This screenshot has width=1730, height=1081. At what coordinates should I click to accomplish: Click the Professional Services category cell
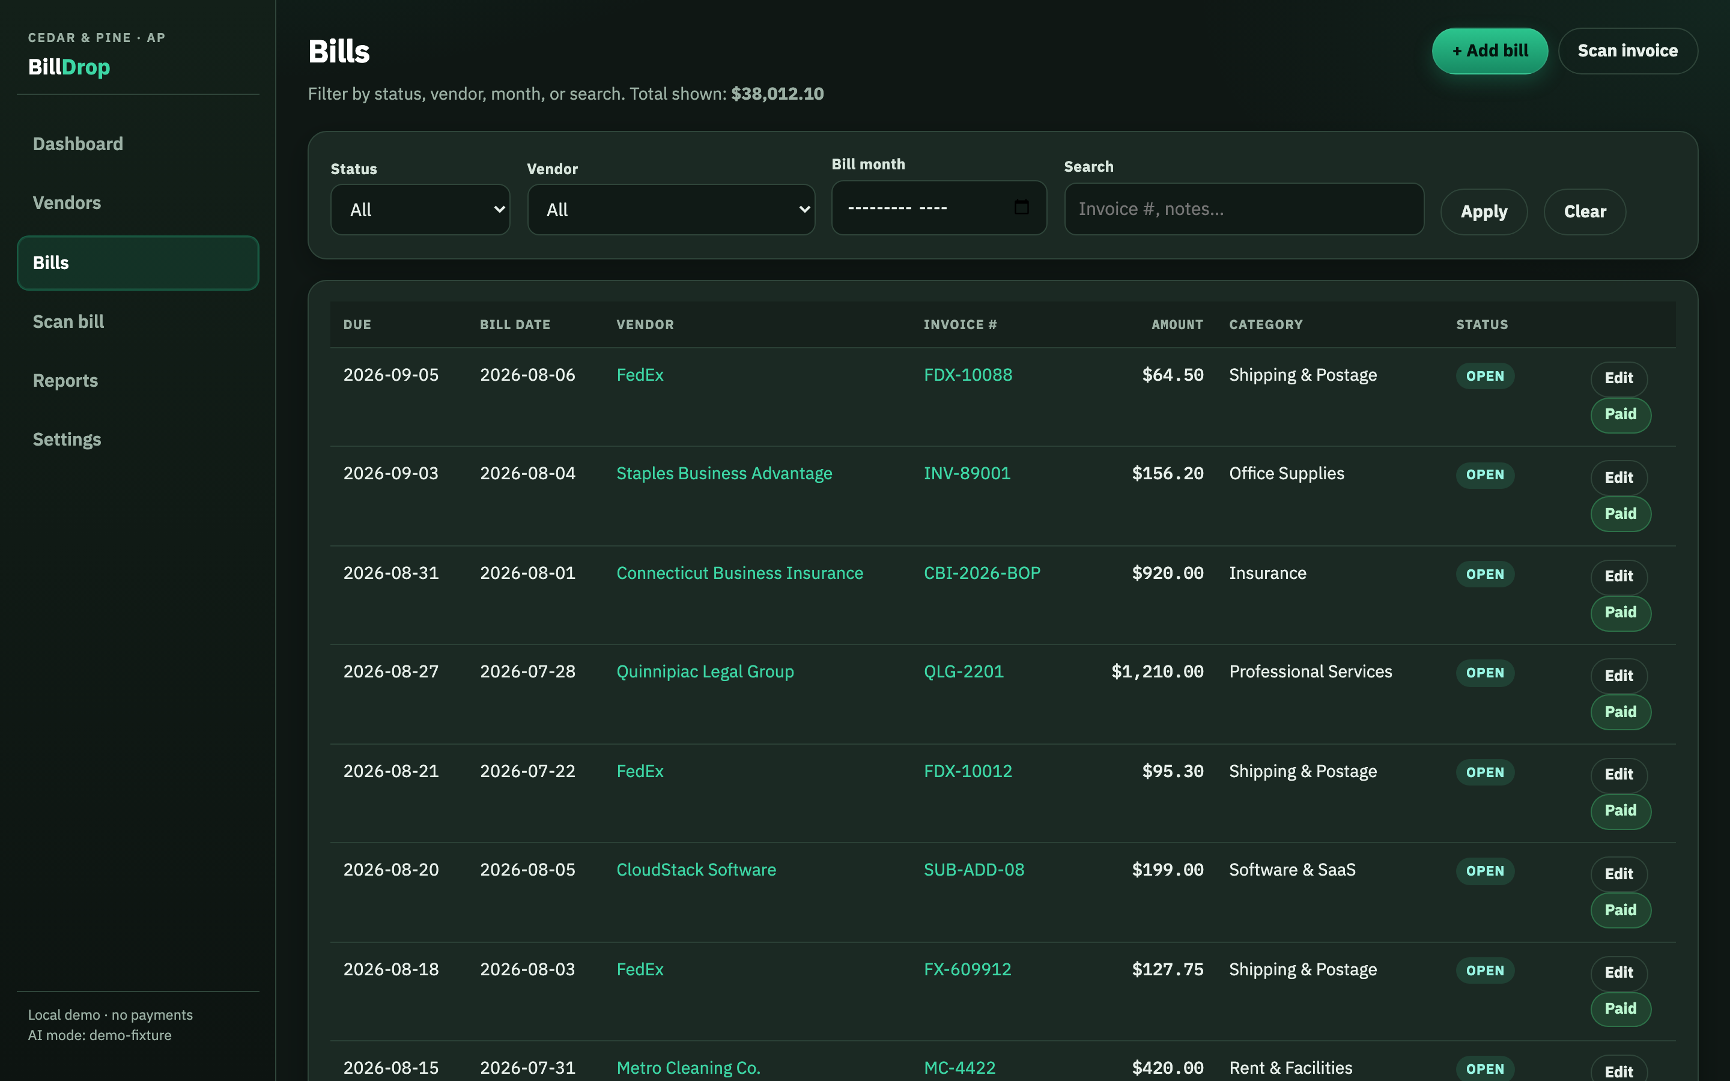(x=1310, y=671)
